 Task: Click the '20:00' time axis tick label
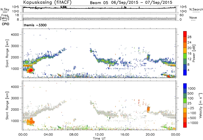pyautogui.click(x=150, y=135)
